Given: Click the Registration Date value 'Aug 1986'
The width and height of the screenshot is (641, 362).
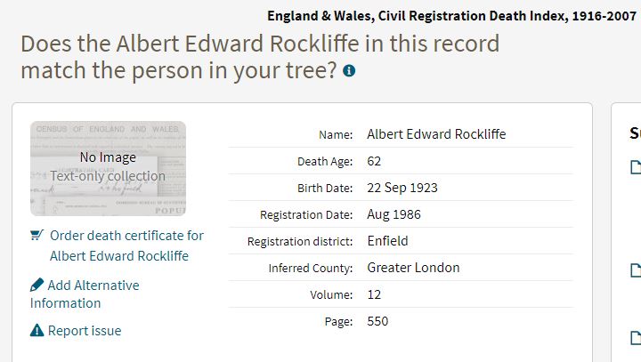Looking at the screenshot, I should 394,214.
